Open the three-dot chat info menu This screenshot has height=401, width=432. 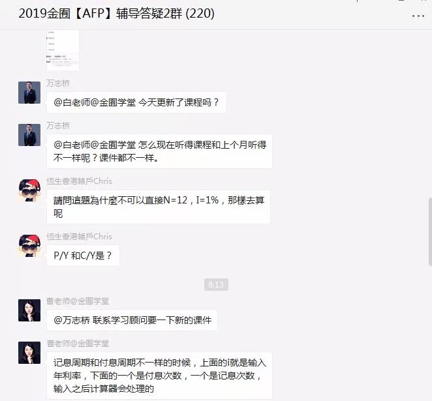click(x=418, y=16)
